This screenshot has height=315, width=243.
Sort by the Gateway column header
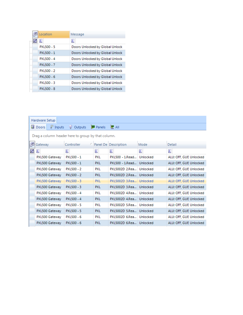click(x=49, y=144)
